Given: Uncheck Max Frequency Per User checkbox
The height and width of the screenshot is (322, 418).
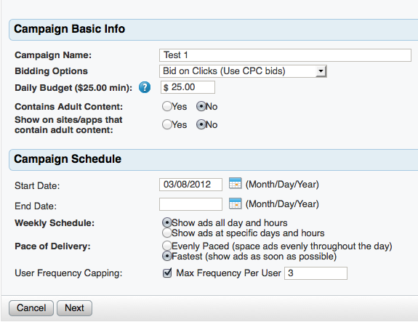Looking at the screenshot, I should point(167,273).
